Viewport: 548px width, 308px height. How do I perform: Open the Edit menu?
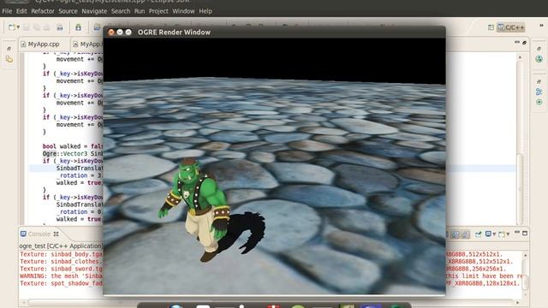(21, 11)
